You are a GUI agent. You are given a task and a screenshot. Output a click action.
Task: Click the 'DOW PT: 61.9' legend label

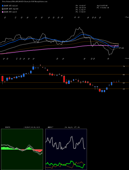pos(10,12)
